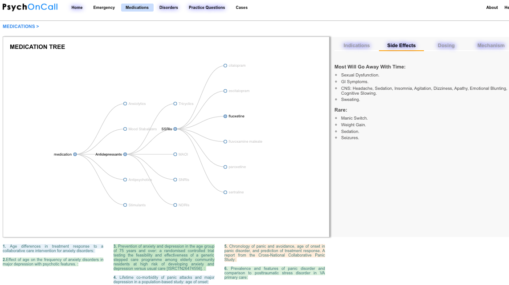
Task: Open the Antipsychotics branch
Action: click(125, 180)
